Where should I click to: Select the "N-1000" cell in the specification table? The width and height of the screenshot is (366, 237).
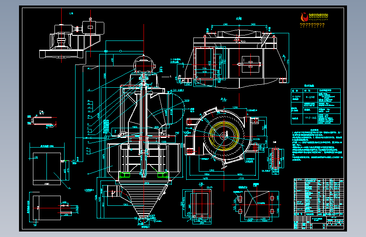310,97
